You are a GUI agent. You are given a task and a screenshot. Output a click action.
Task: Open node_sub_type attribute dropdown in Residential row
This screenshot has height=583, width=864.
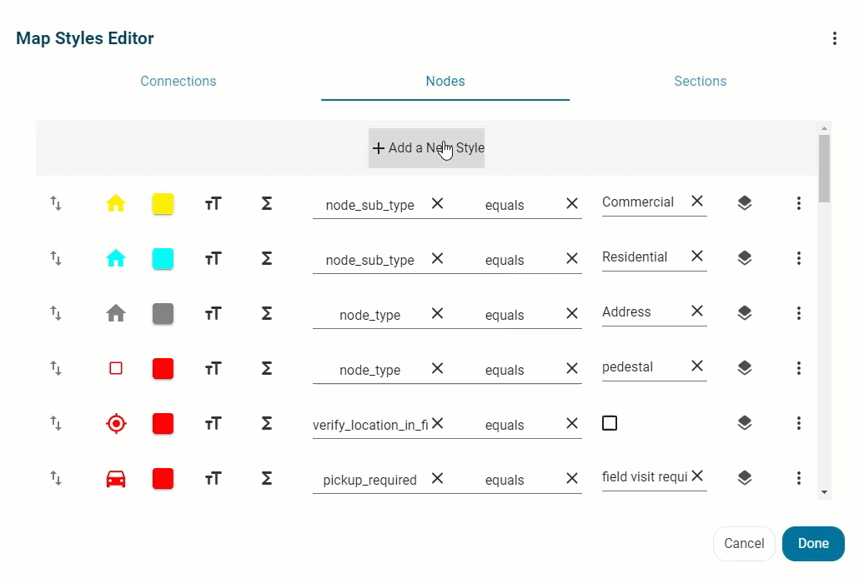[x=369, y=260]
